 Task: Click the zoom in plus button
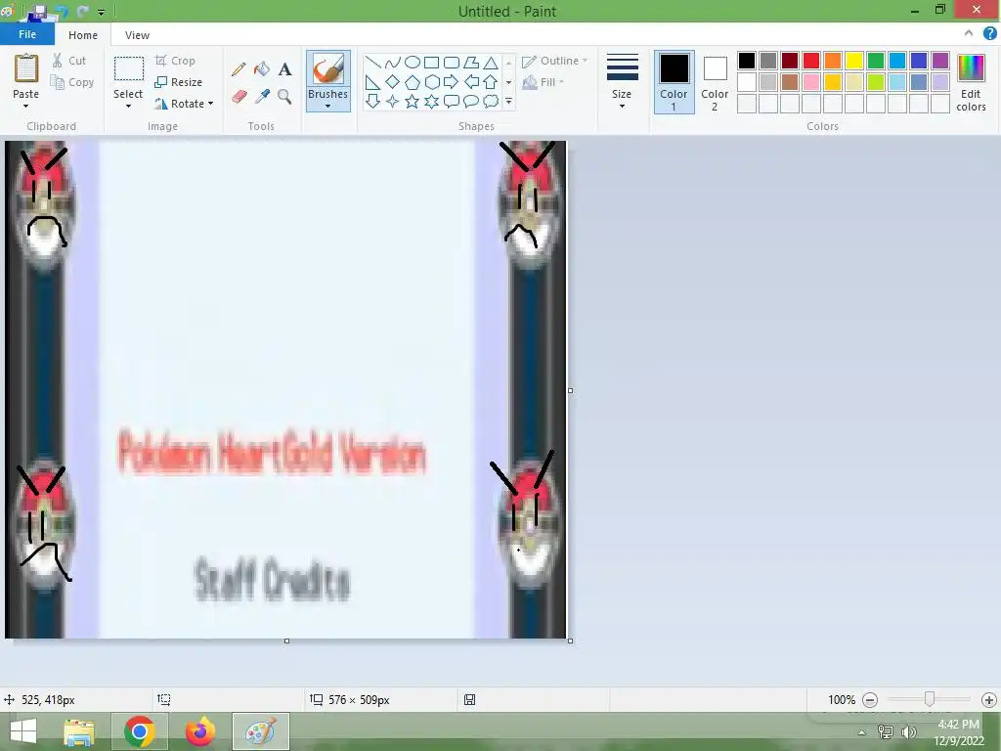coord(989,700)
